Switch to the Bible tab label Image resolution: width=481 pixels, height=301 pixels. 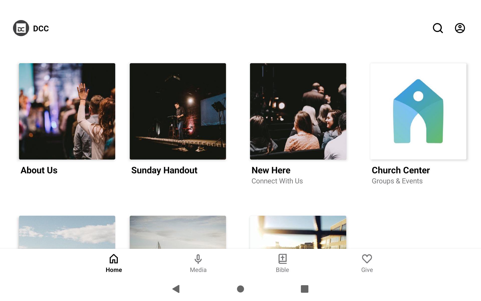282,270
